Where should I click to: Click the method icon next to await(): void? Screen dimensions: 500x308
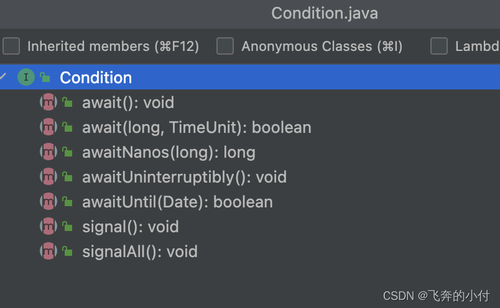(x=48, y=102)
